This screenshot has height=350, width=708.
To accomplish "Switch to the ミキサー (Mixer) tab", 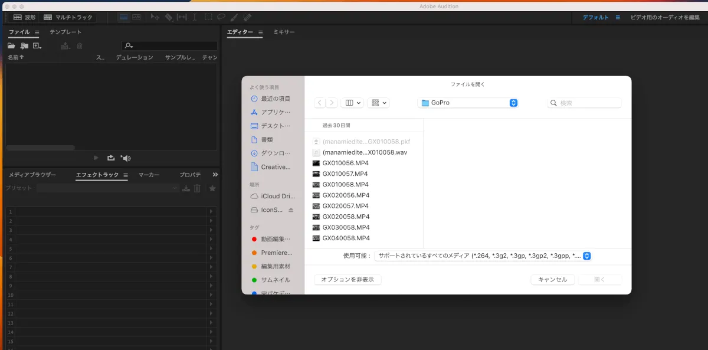I will (x=284, y=32).
